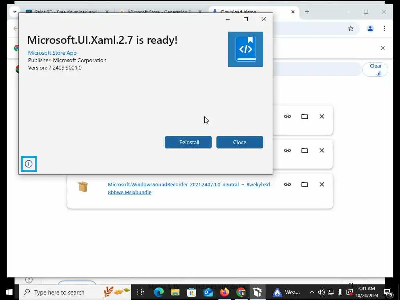Open the notification center icon
The width and height of the screenshot is (400, 300).
388,293
